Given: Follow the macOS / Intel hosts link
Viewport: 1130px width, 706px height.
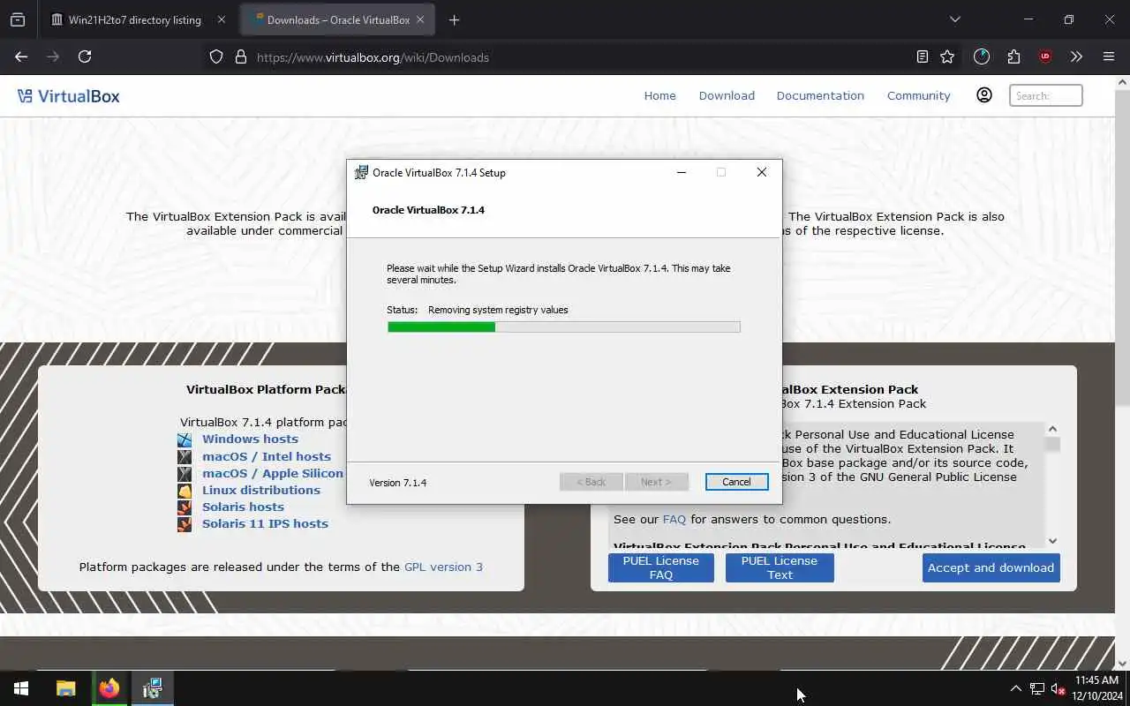Looking at the screenshot, I should click(x=267, y=457).
